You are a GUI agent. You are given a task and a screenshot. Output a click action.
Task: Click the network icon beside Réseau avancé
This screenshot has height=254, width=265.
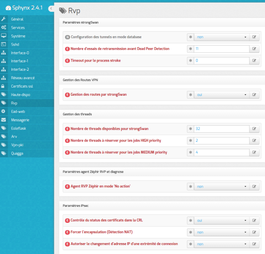pyautogui.click(x=3, y=78)
